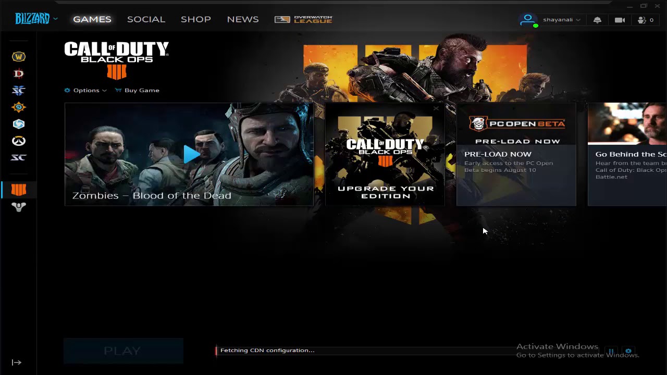Open Hearthstone from the game sidebar
Screen dimensions: 667x375
(x=19, y=107)
